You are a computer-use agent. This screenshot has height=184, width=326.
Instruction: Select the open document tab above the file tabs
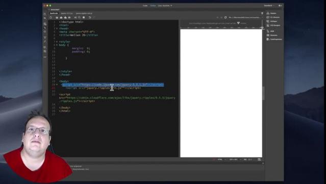click(x=55, y=10)
